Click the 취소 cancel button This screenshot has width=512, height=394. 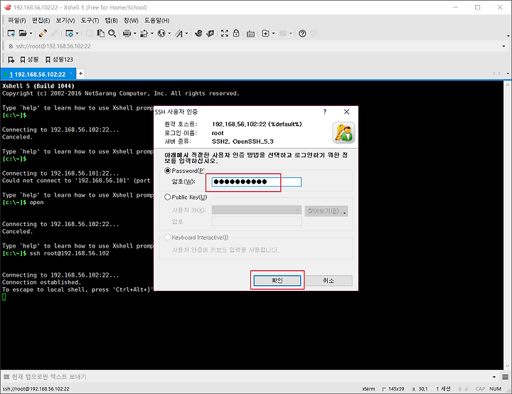point(329,281)
